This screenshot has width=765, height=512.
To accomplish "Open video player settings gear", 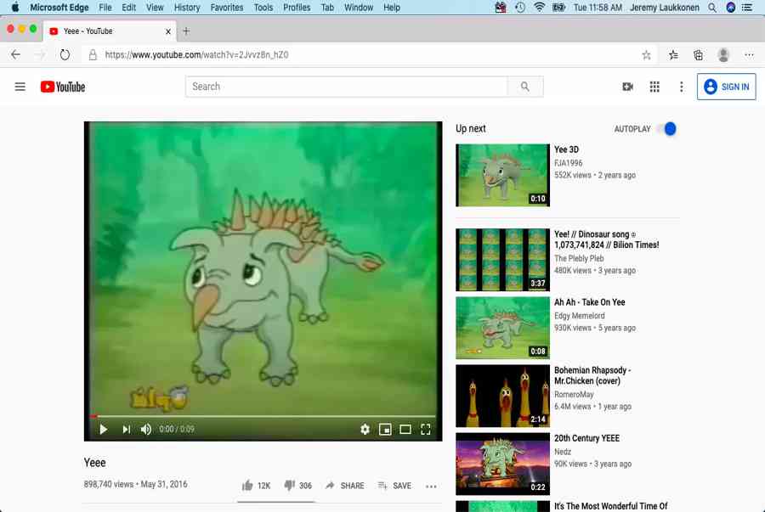I will tap(365, 430).
